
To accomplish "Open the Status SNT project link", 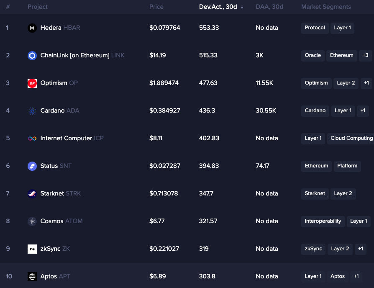I will pyautogui.click(x=56, y=166).
